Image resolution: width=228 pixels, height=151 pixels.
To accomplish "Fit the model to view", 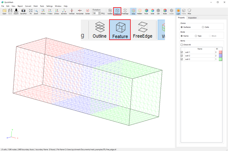I will [31, 12].
